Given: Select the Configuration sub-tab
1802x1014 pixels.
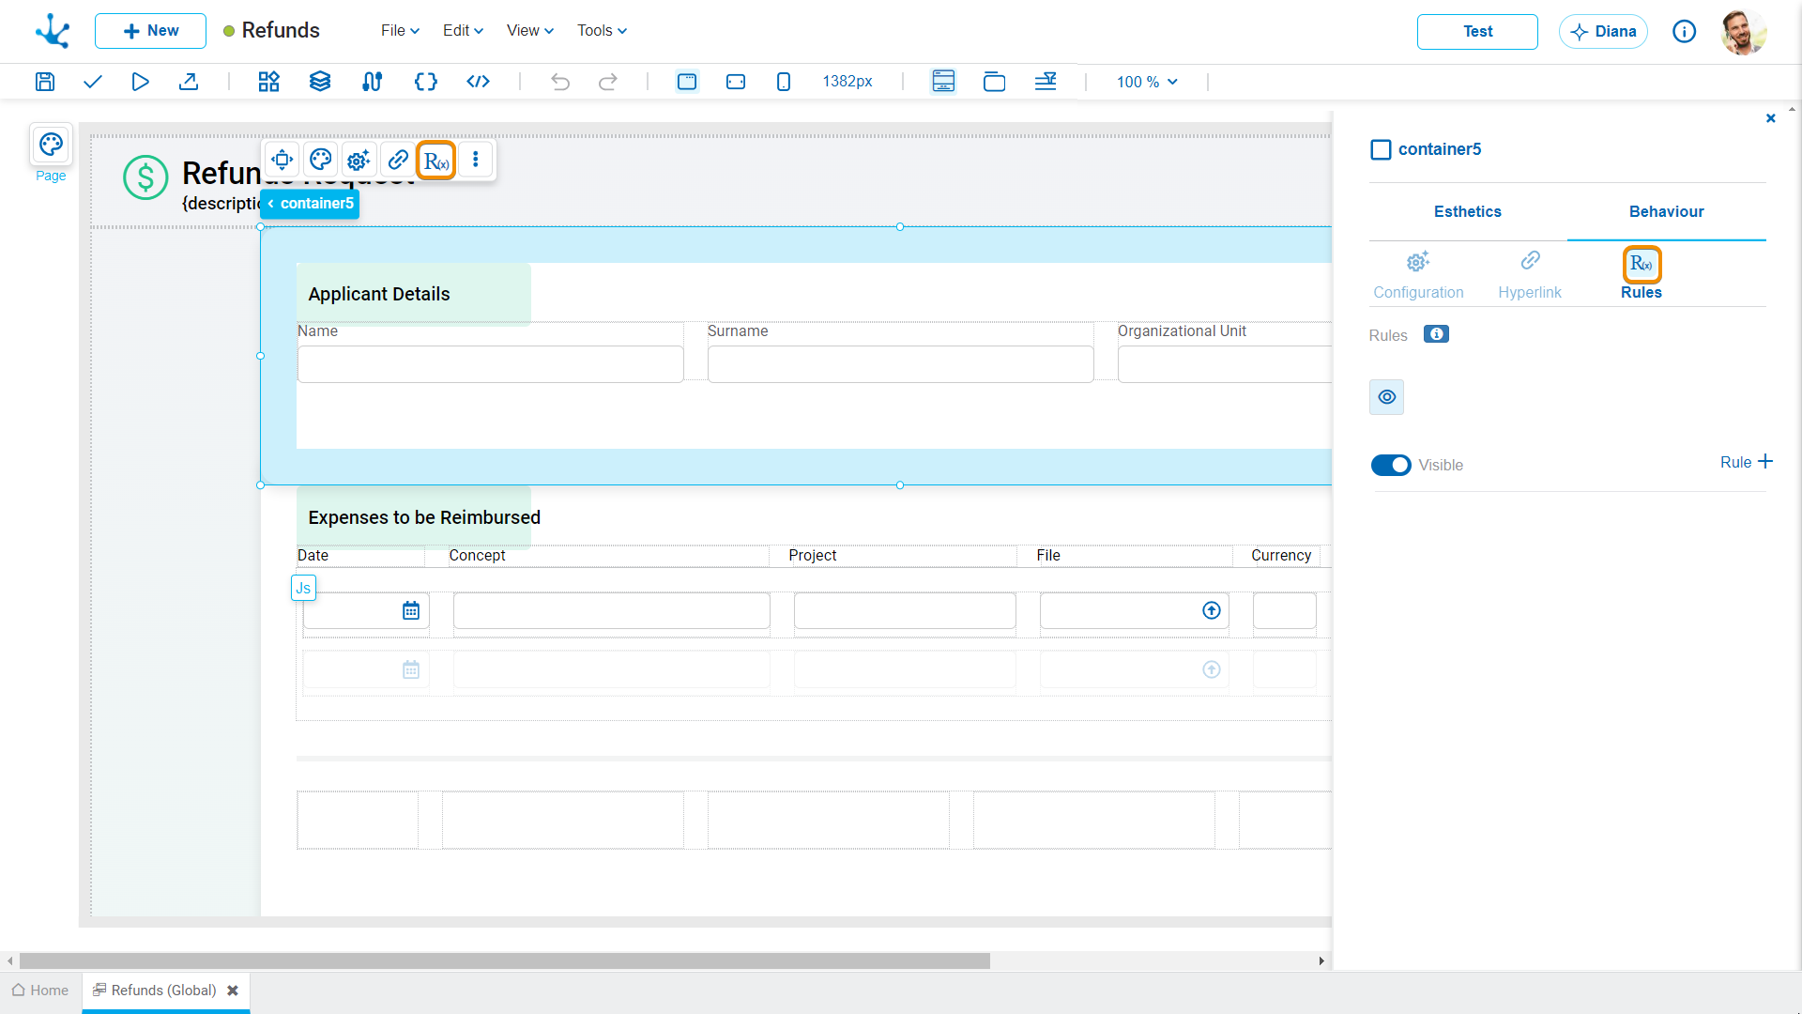Looking at the screenshot, I should 1418,275.
